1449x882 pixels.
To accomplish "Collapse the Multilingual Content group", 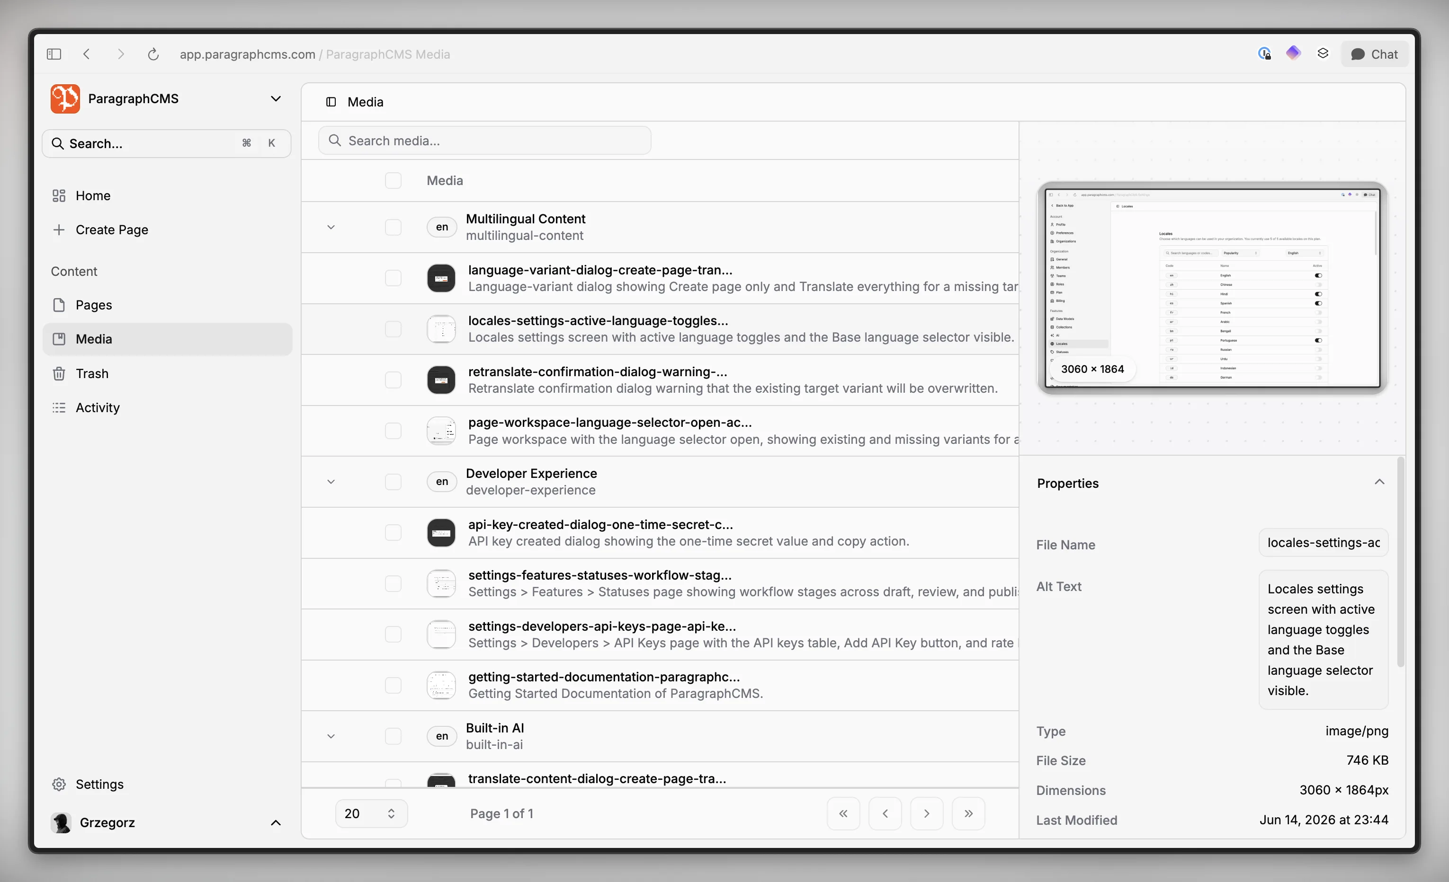I will tap(331, 228).
